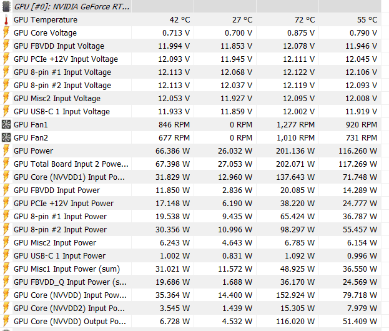Click the lightning icon beside GPU Total Board Input 2 Power
Image resolution: width=389 pixels, height=331 pixels.
pyautogui.click(x=6, y=164)
